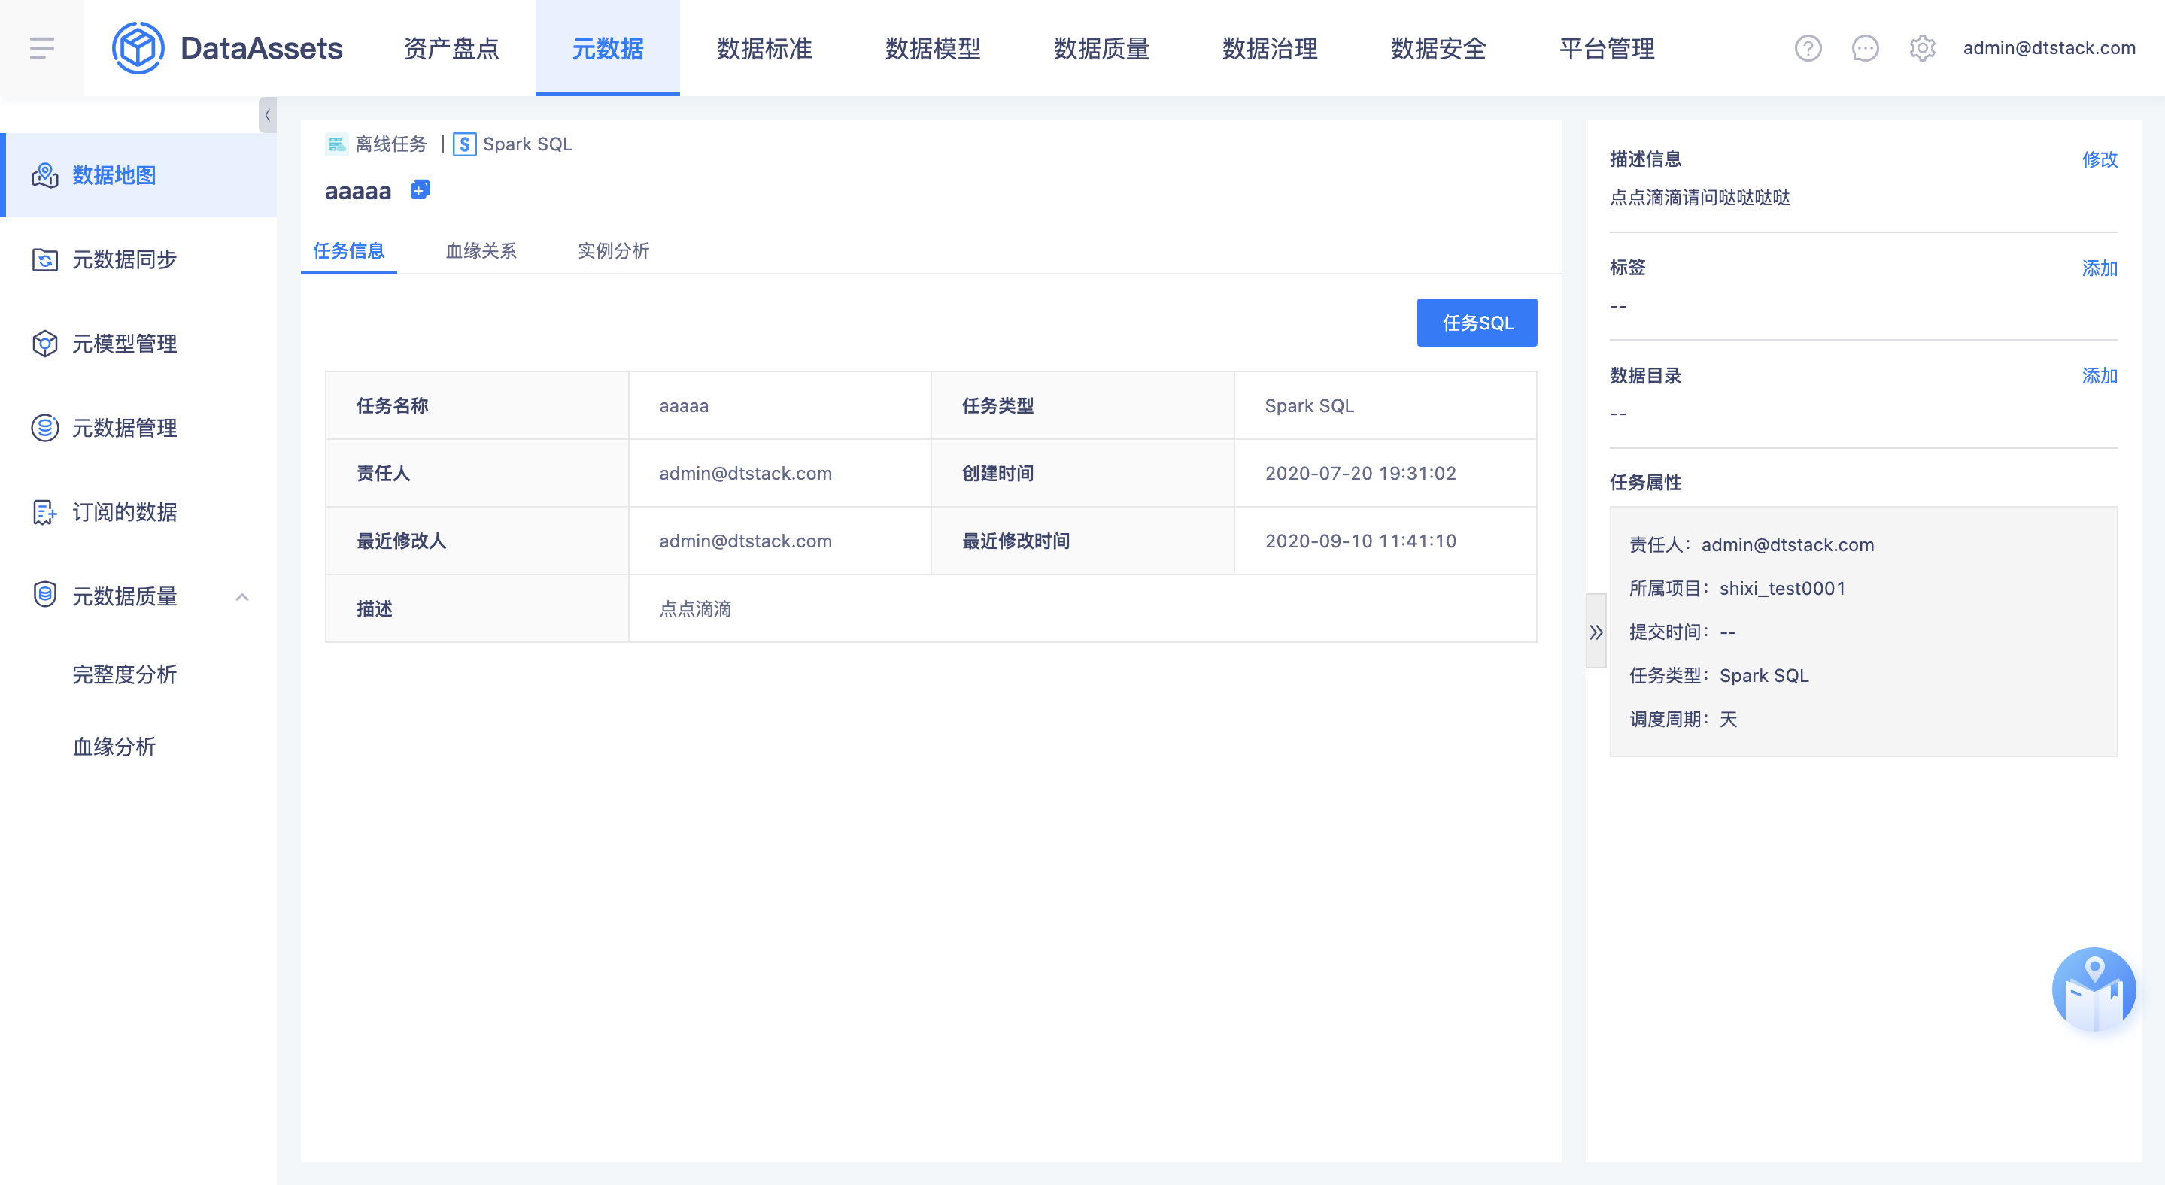The image size is (2165, 1185).
Task: Click the 所属项目 shixi_test0001 value
Action: click(1782, 588)
